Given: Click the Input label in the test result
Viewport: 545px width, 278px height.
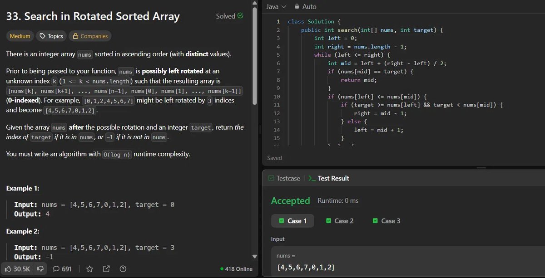Looking at the screenshot, I should click(278, 239).
